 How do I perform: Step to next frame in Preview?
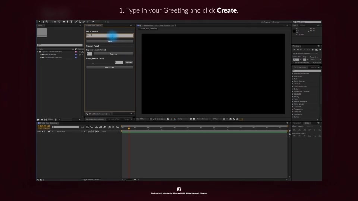[x=305, y=50]
